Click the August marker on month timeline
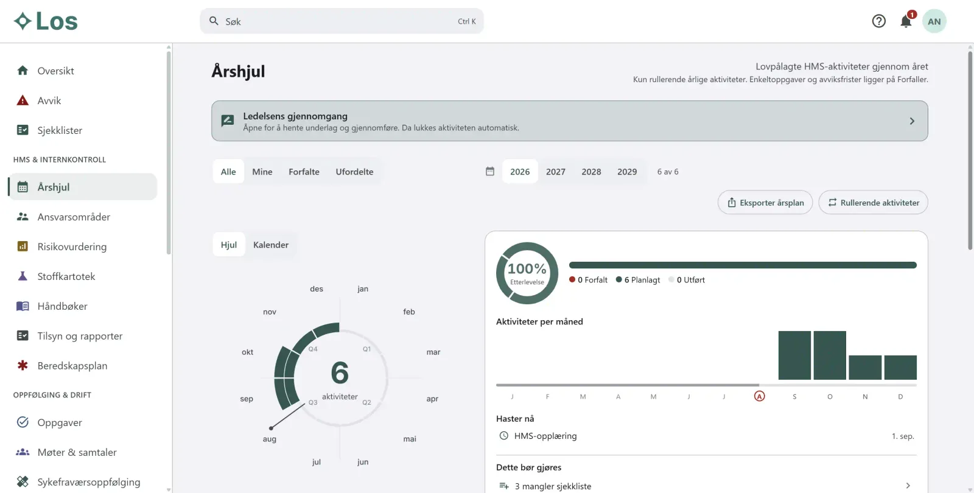The height and width of the screenshot is (493, 974). (759, 396)
